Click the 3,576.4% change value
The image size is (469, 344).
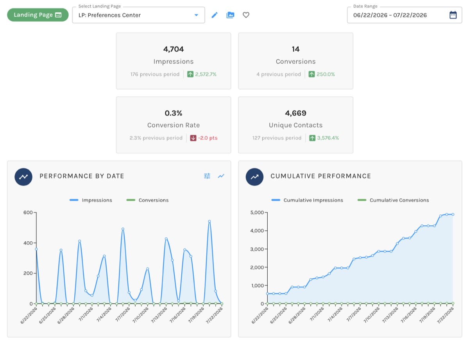[x=328, y=138]
